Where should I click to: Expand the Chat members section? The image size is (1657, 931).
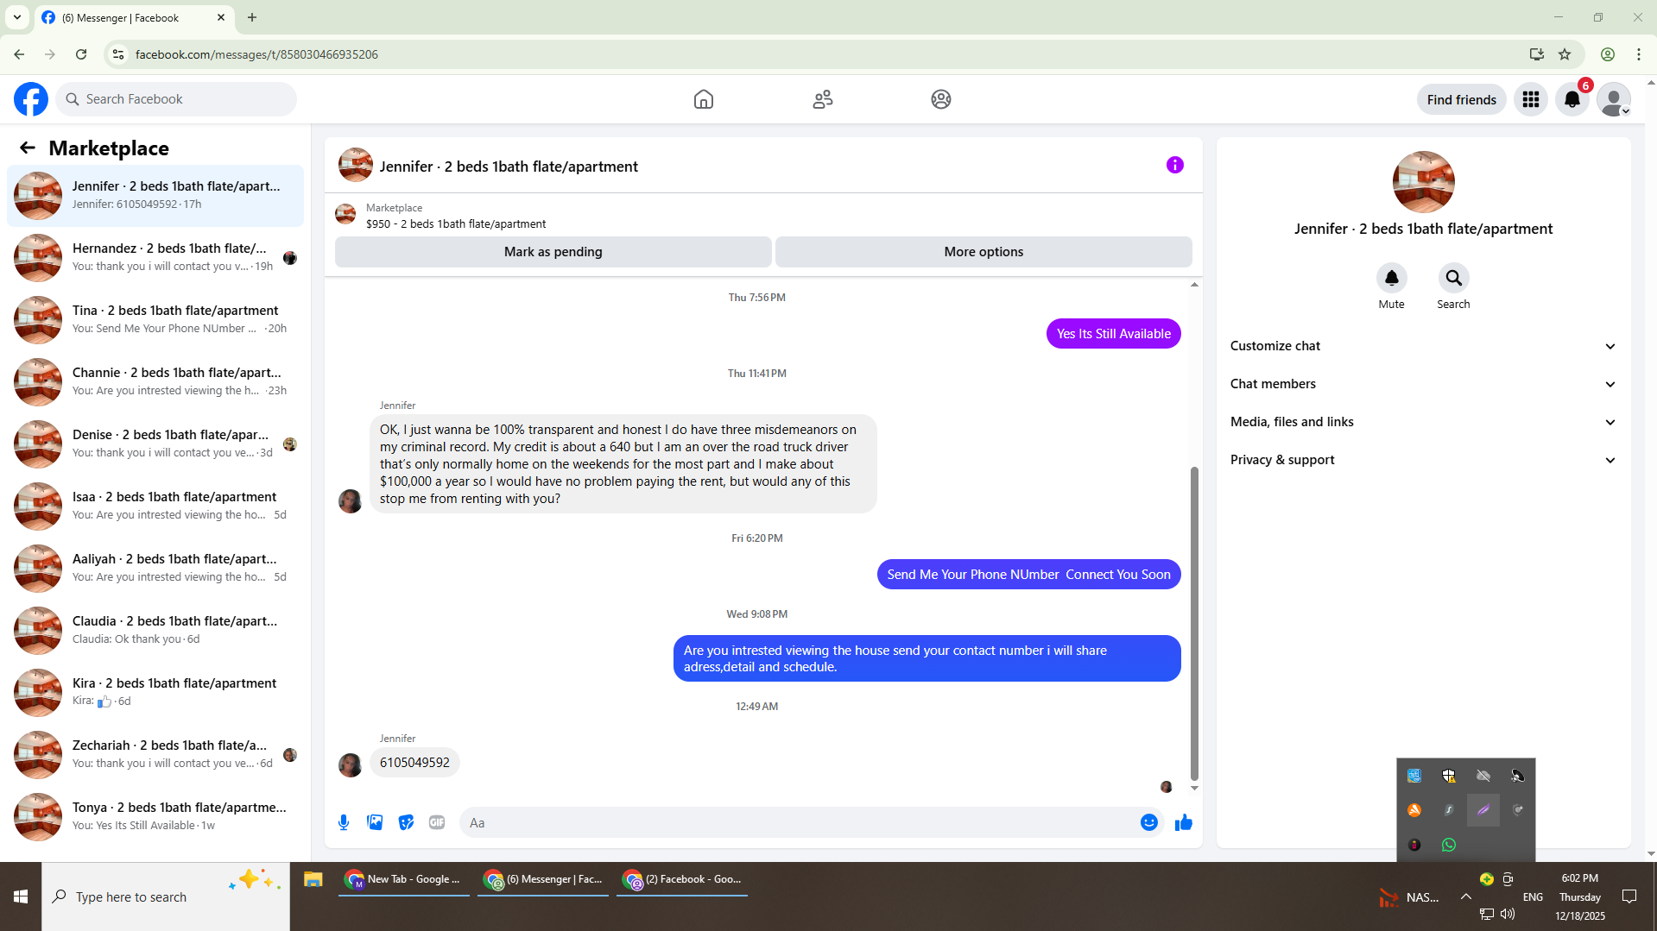pyautogui.click(x=1423, y=384)
